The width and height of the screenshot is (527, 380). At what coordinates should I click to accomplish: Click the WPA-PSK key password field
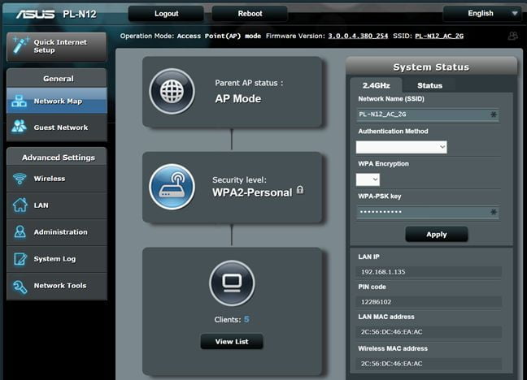[423, 212]
